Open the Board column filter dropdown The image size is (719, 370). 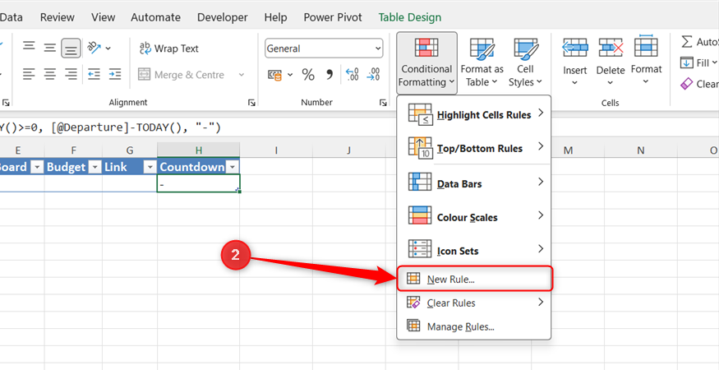point(37,168)
